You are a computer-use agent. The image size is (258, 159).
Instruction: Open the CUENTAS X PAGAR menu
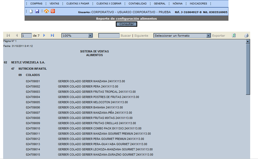click(x=78, y=4)
